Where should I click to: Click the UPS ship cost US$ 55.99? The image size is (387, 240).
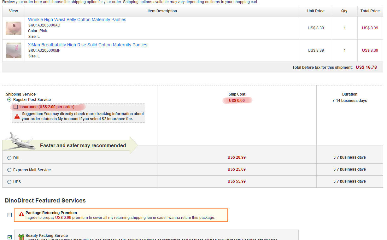[x=237, y=181]
